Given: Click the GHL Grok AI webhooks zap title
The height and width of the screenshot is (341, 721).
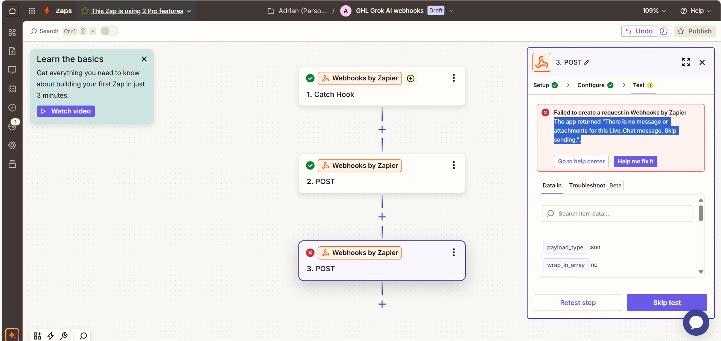Looking at the screenshot, I should 390,11.
